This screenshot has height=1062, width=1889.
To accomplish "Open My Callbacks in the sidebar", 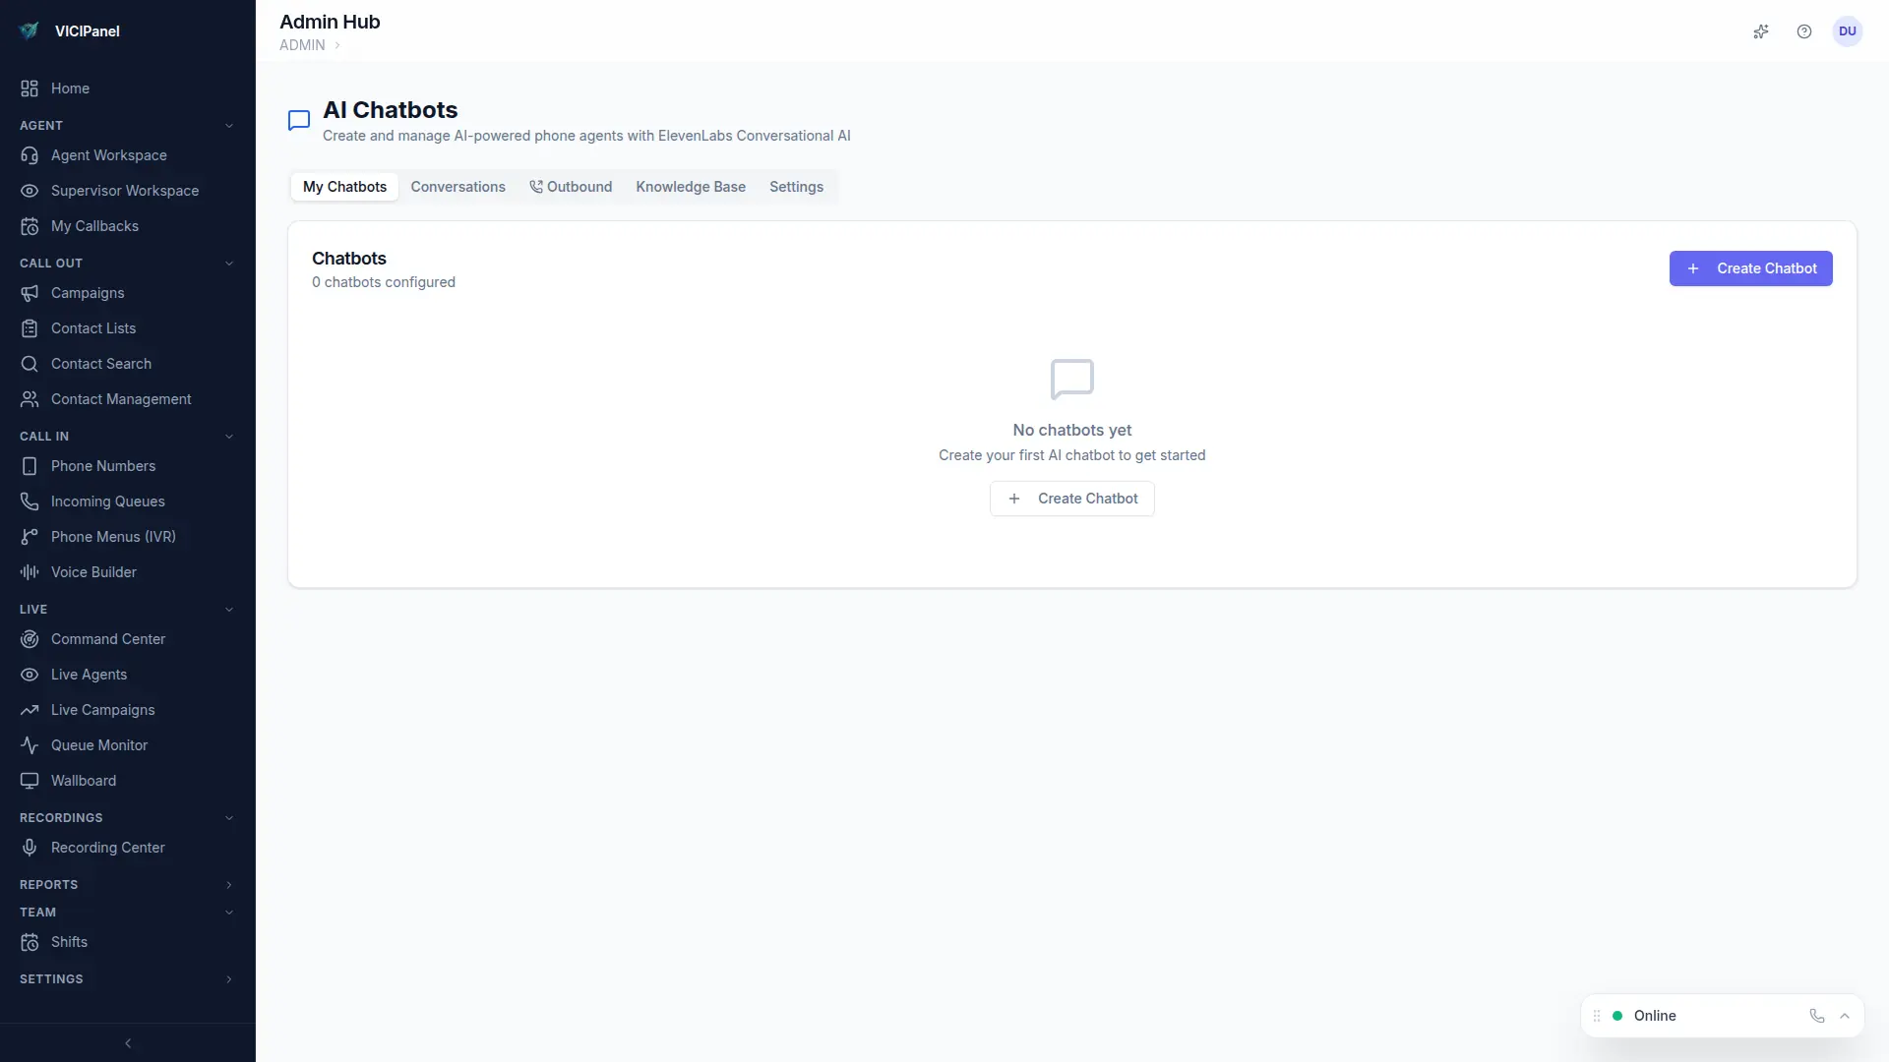I will pos(93,226).
